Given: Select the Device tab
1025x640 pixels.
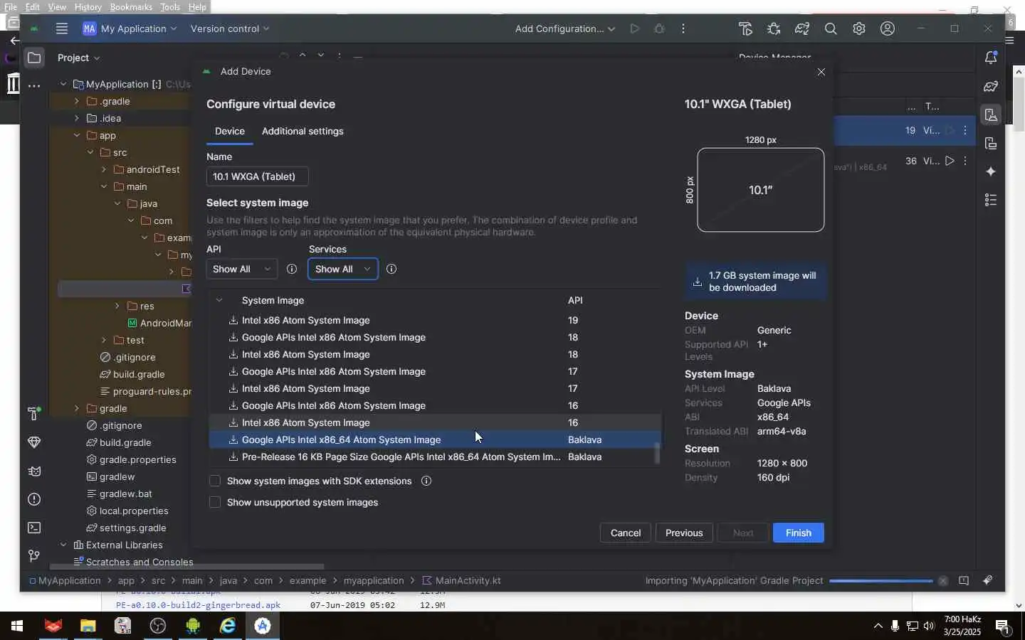Looking at the screenshot, I should (x=230, y=131).
